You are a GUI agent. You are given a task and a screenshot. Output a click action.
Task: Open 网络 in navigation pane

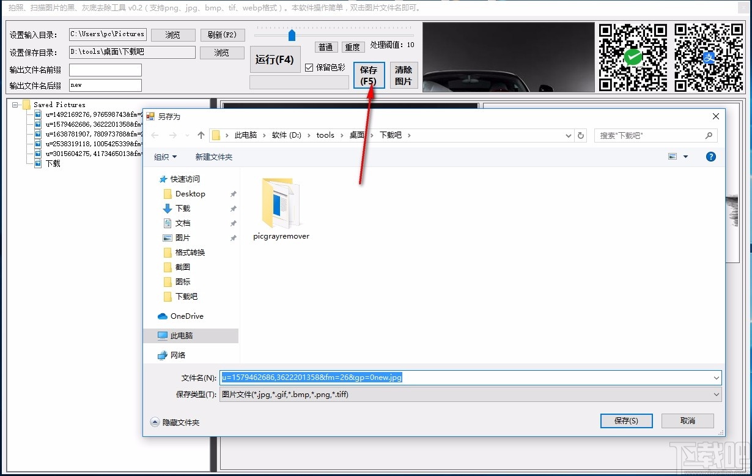tap(177, 355)
